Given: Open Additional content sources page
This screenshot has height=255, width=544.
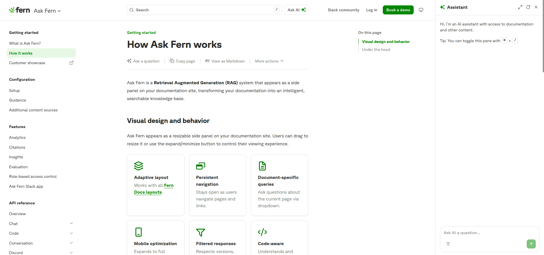Looking at the screenshot, I should coord(33,110).
